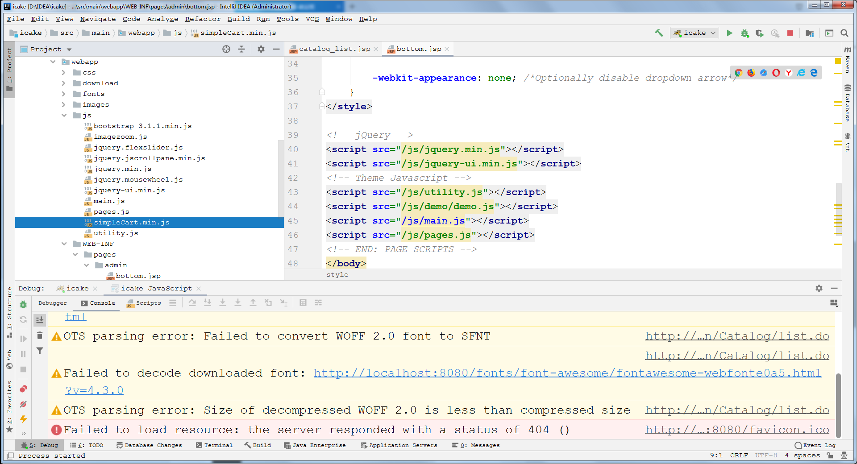Open the Scripts tab
857x464 pixels.
click(x=144, y=303)
